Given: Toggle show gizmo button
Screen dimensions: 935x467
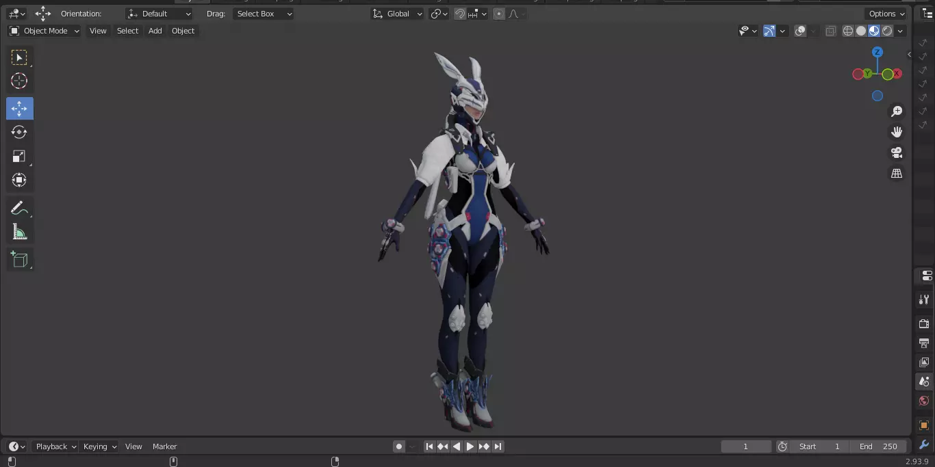Looking at the screenshot, I should [769, 31].
